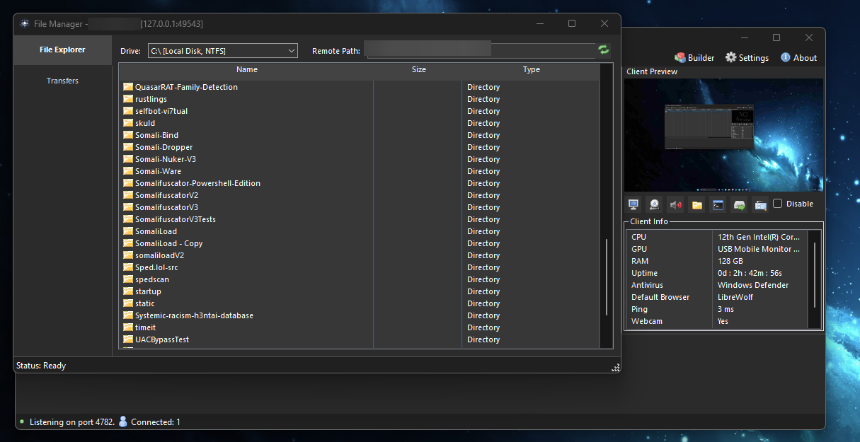860x442 pixels.
Task: Click the refresh icon beside Remote Path
Action: pyautogui.click(x=603, y=50)
